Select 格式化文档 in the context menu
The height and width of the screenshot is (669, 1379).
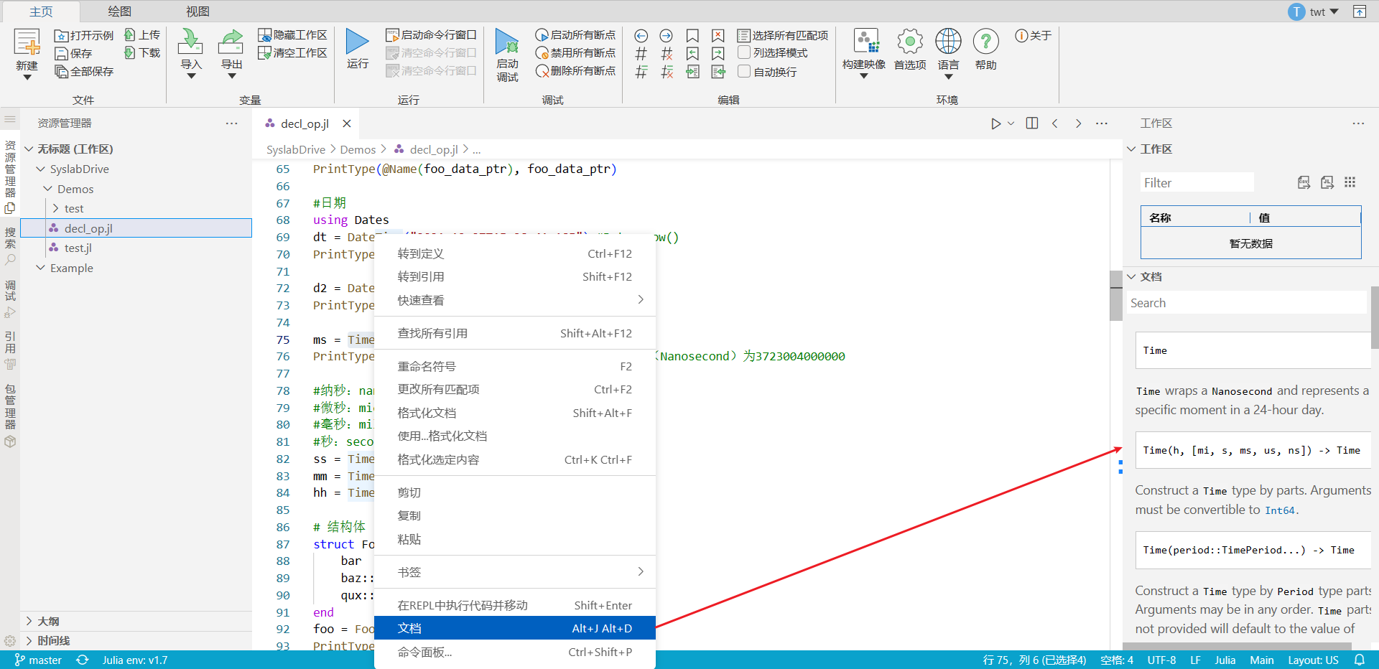coord(515,413)
